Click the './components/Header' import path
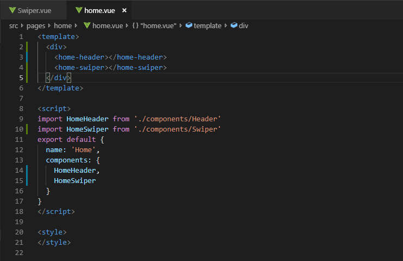This screenshot has height=261, width=403. (x=178, y=119)
